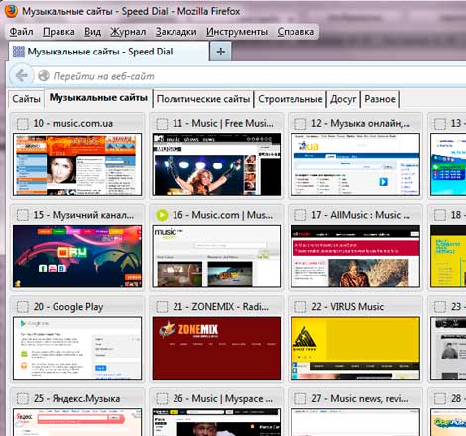Open the music.com.ua dial thumbnail
466x436 pixels.
point(77,164)
